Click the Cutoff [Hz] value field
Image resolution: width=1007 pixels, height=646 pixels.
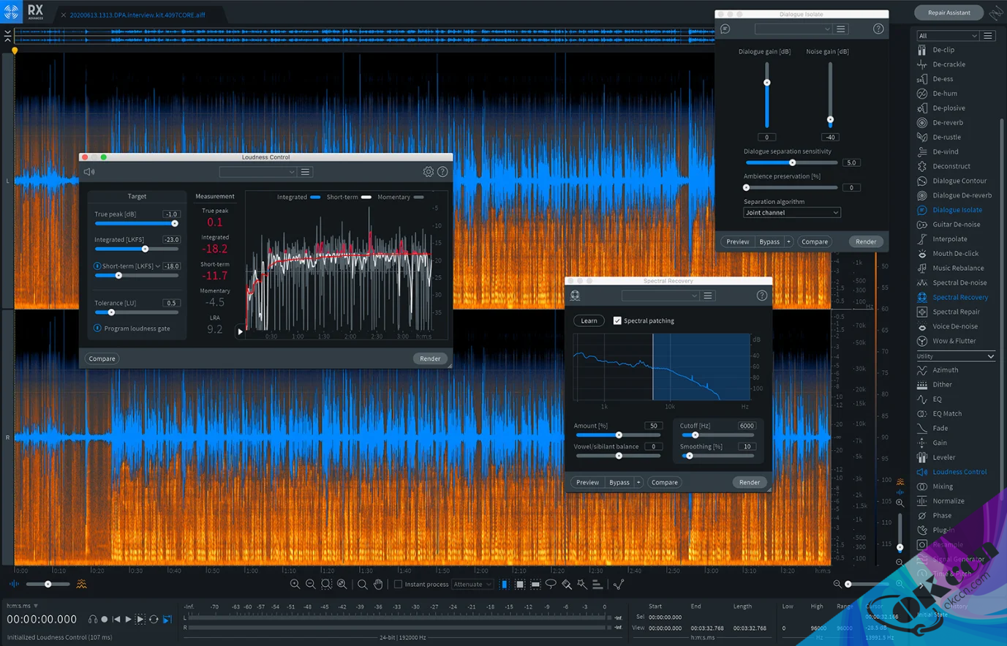747,426
